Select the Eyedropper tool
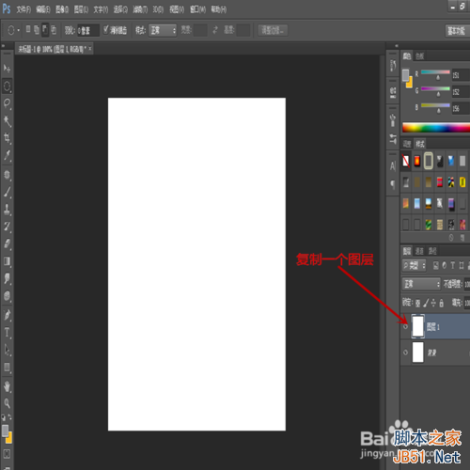 [x=7, y=155]
